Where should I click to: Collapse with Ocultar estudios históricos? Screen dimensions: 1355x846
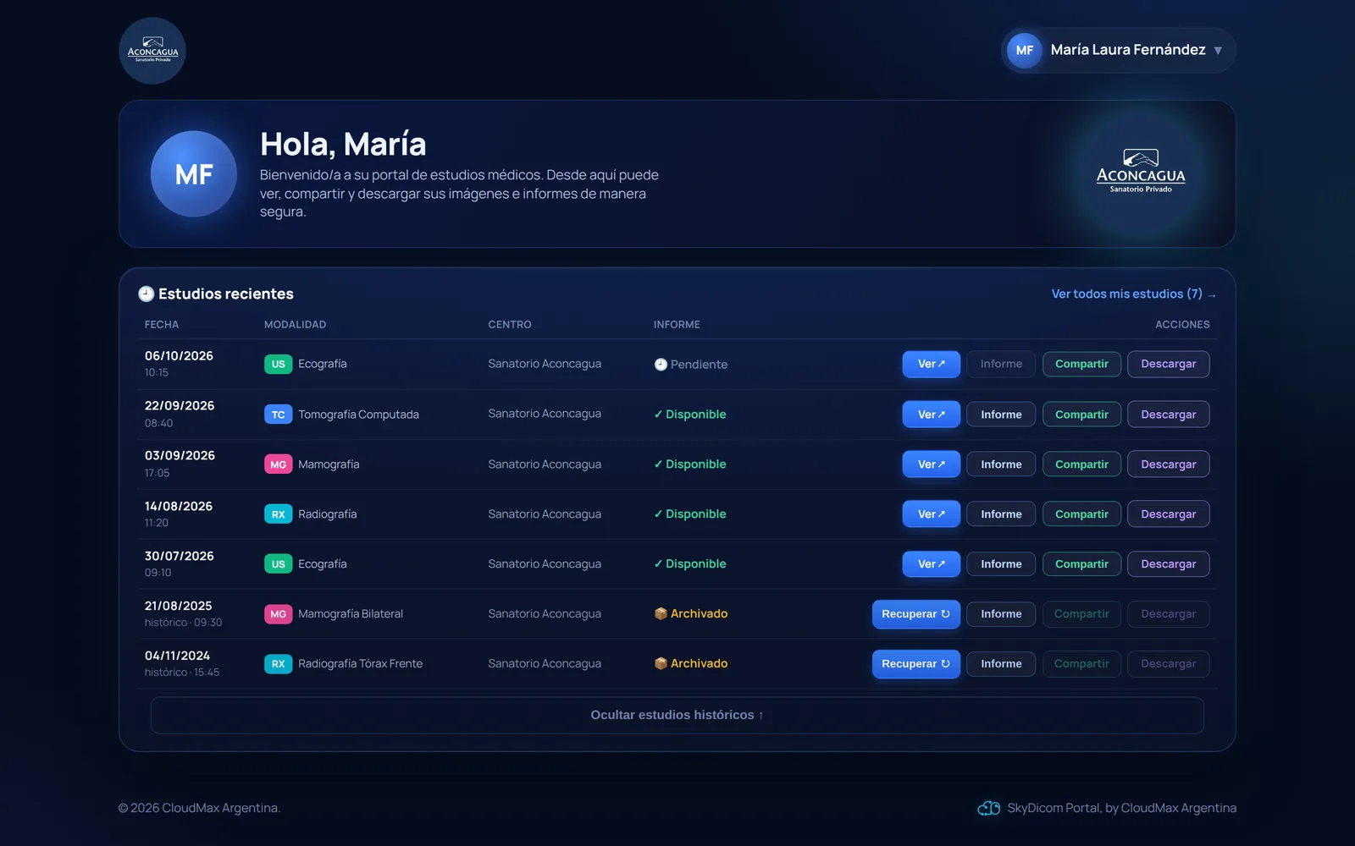pos(677,716)
